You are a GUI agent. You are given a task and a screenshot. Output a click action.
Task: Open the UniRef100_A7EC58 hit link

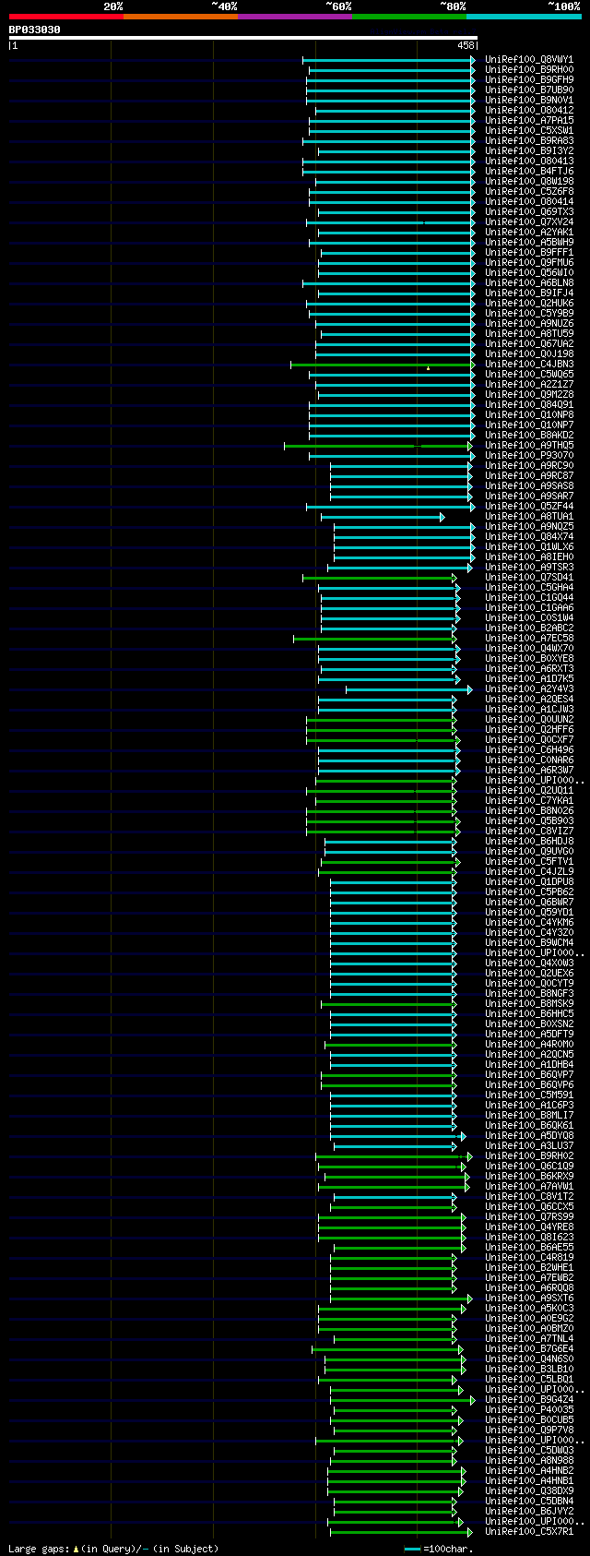tap(529, 639)
